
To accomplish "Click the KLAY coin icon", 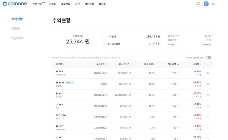I will tap(57, 82).
